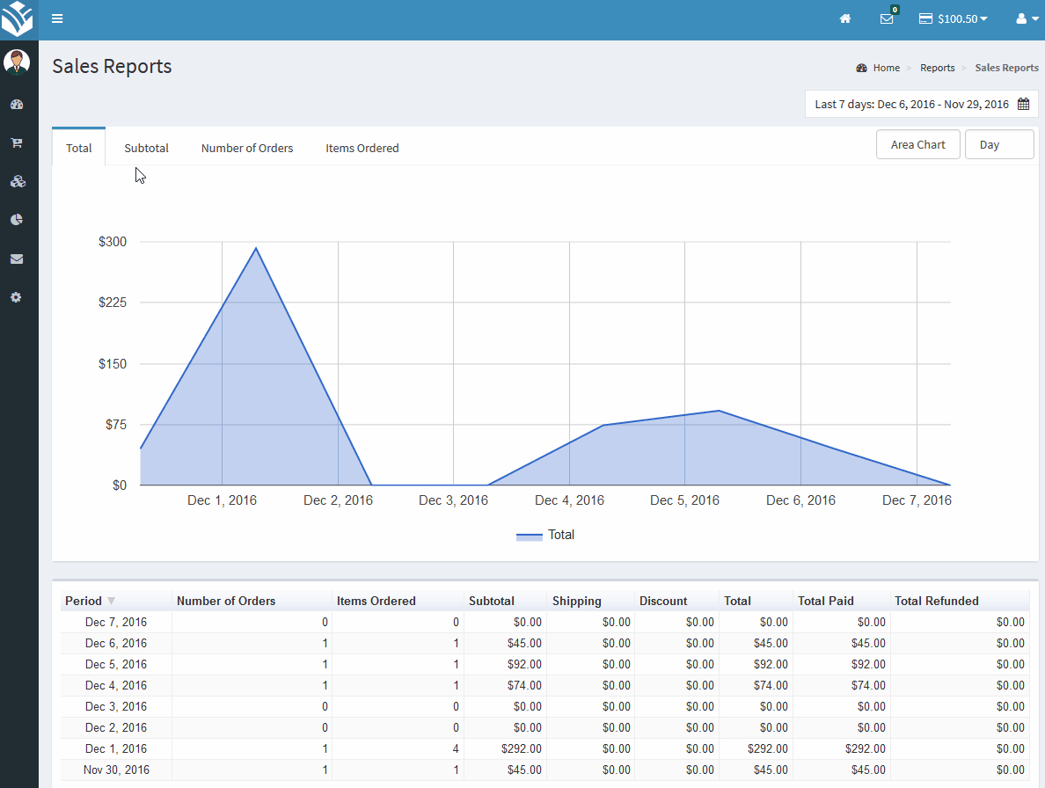Toggle the hamburger sidebar menu
This screenshot has width=1045, height=788.
click(57, 18)
